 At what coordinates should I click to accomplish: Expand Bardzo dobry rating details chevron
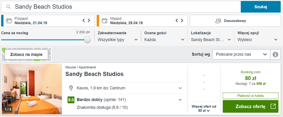(x=180, y=100)
